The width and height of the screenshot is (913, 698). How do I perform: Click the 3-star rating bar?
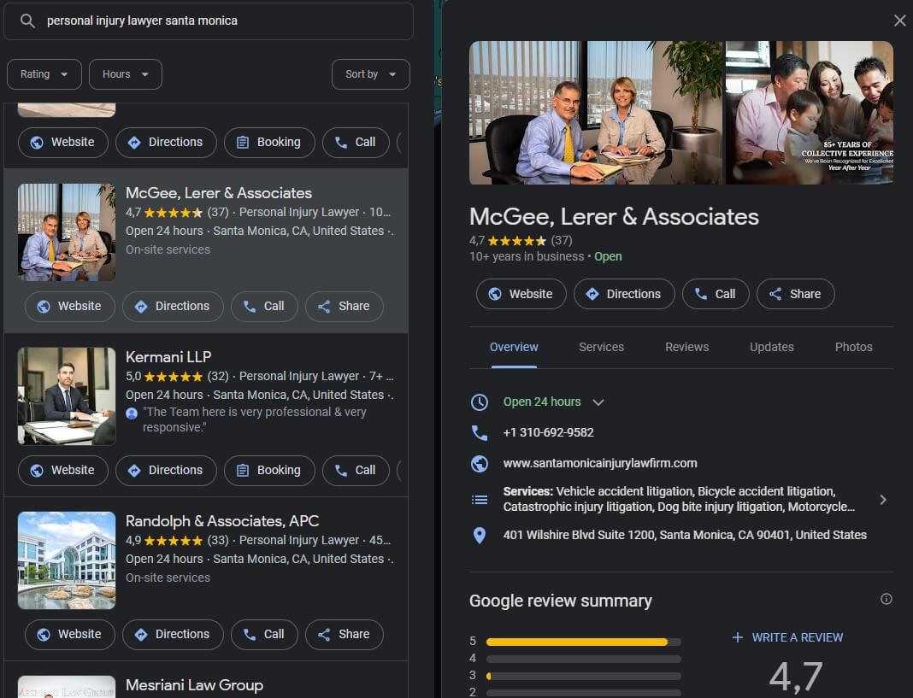[x=583, y=677]
